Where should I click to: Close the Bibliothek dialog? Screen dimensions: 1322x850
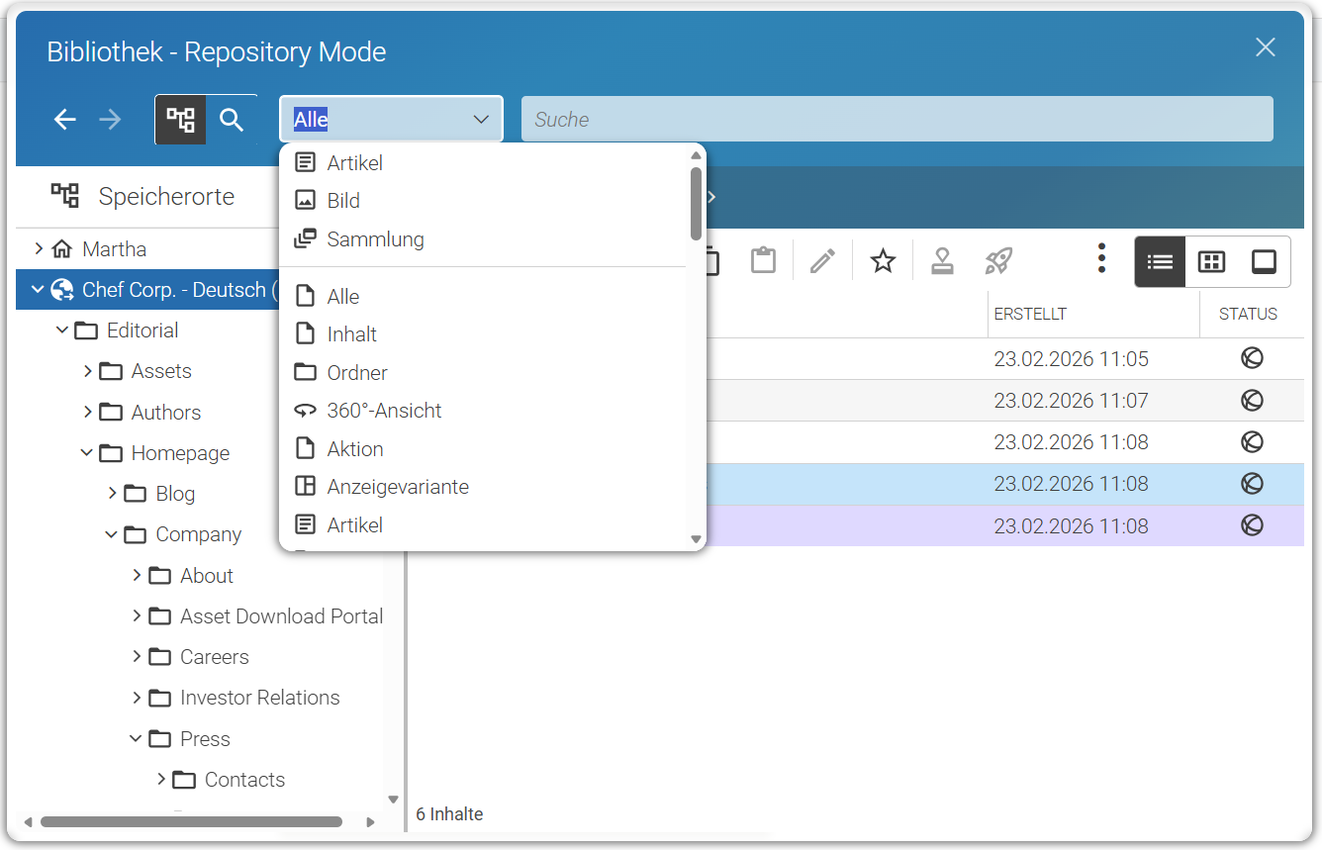[1265, 47]
